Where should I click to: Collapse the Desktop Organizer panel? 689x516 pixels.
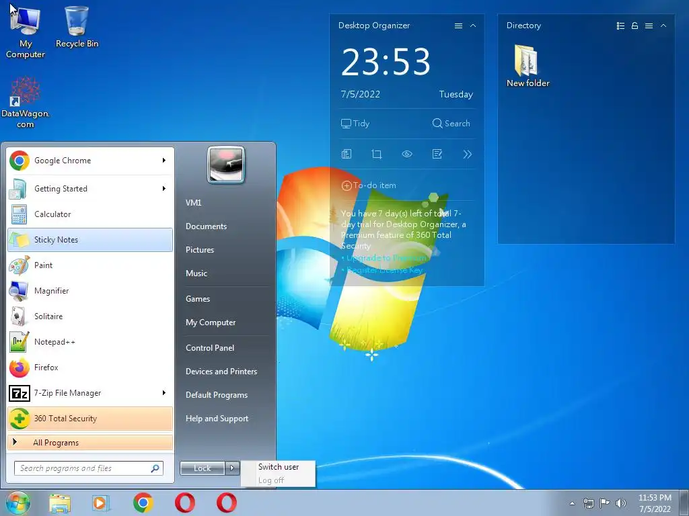(x=473, y=26)
